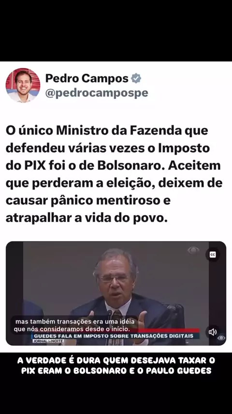Screen dimensions: 232x414
Task: Mute the video using the speaker icon
Action: [x=213, y=332]
